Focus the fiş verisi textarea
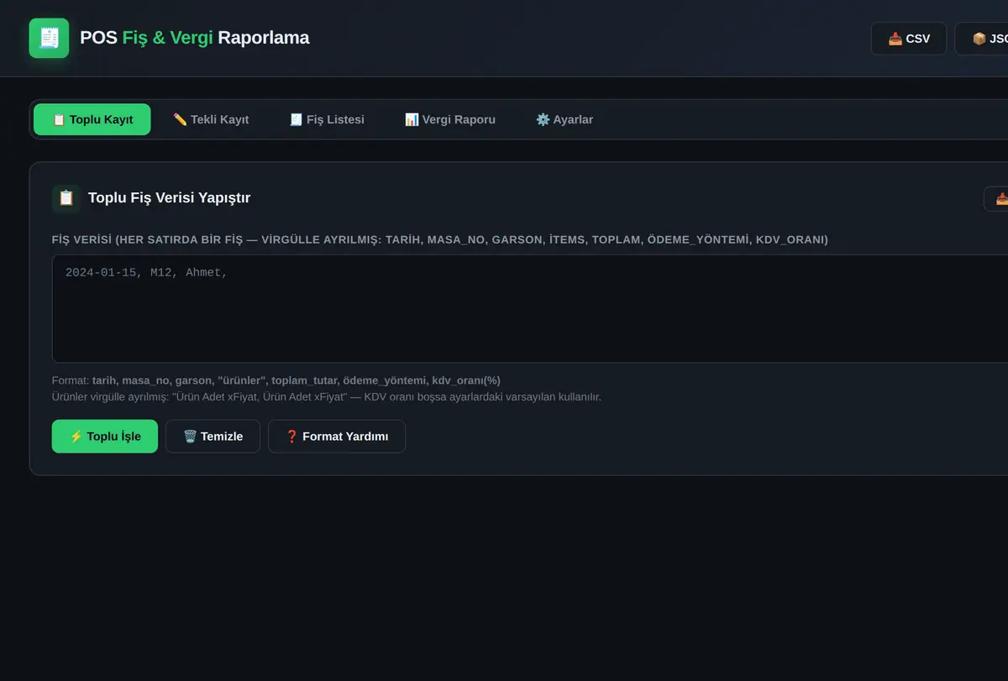This screenshot has height=681, width=1008. coord(530,309)
